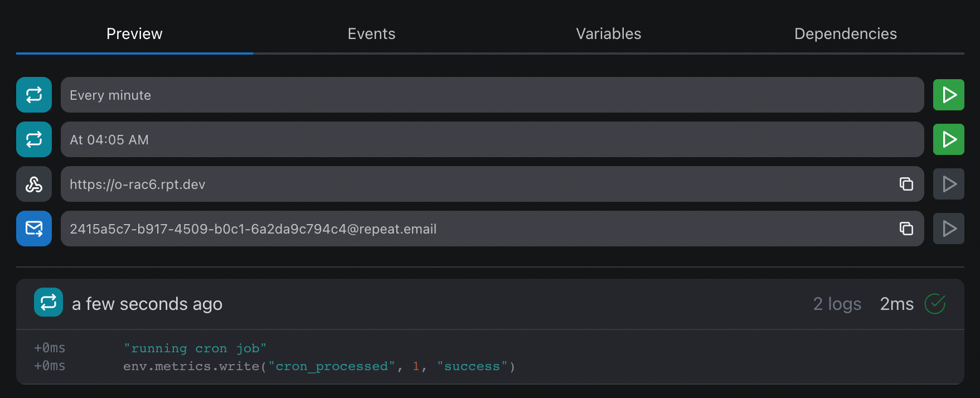Select the https://o-rac6.rpt.dev URL text
This screenshot has height=398, width=980.
pos(138,185)
